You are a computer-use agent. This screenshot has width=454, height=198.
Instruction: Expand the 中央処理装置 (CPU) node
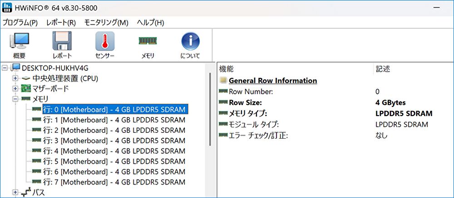coord(15,78)
